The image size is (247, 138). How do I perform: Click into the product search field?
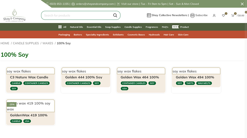tap(77, 15)
